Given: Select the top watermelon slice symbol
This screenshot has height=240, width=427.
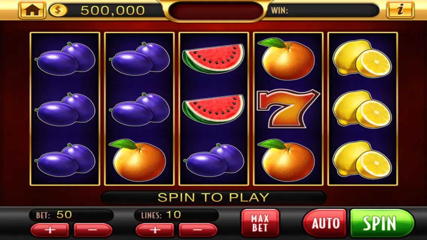Looking at the screenshot, I should tap(214, 59).
